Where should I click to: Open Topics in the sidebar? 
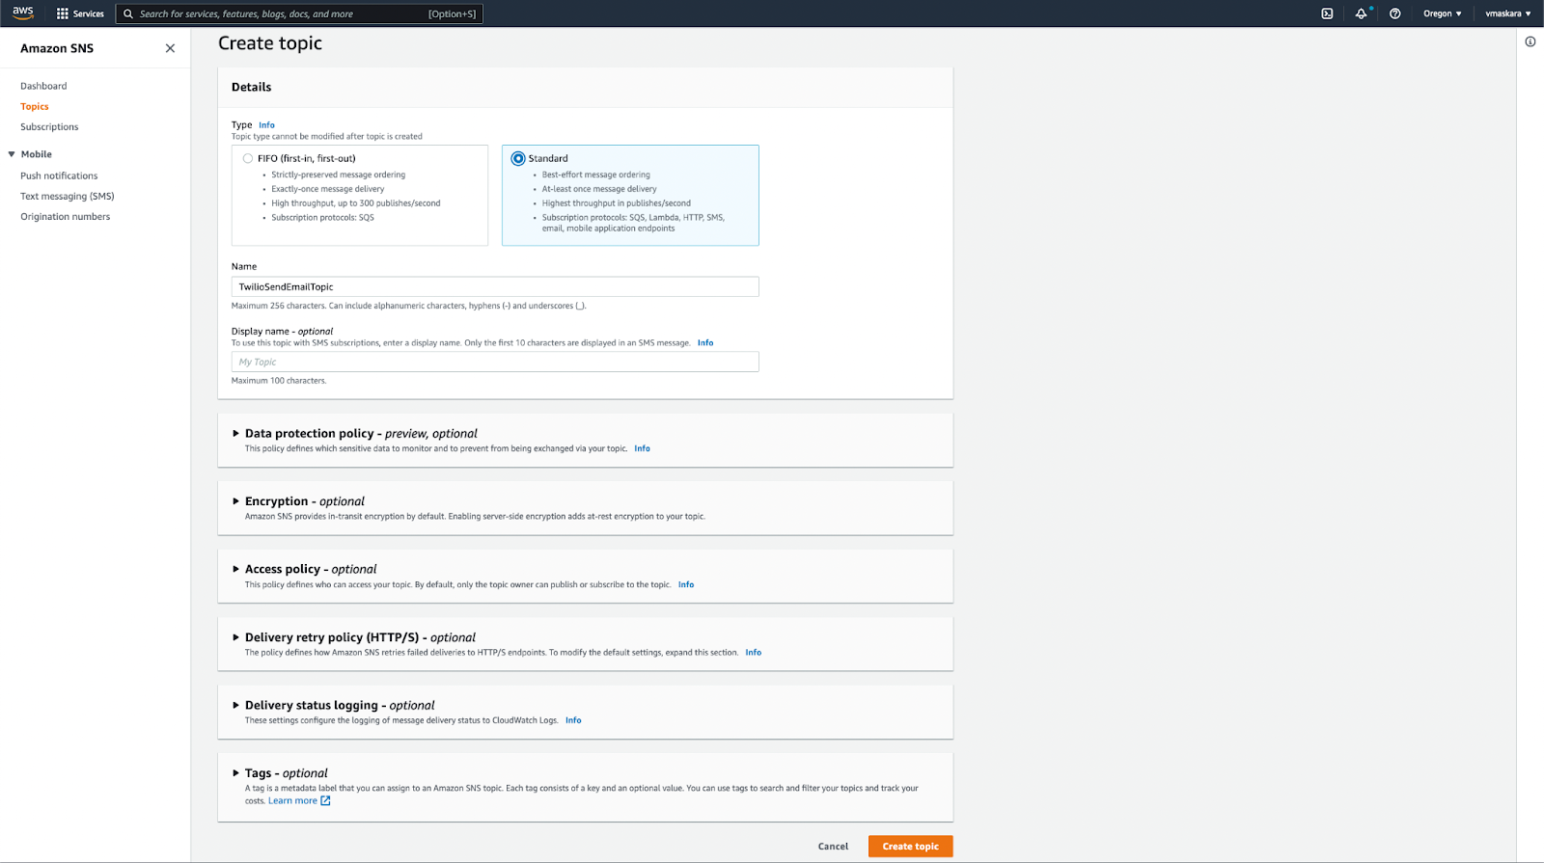click(x=35, y=106)
